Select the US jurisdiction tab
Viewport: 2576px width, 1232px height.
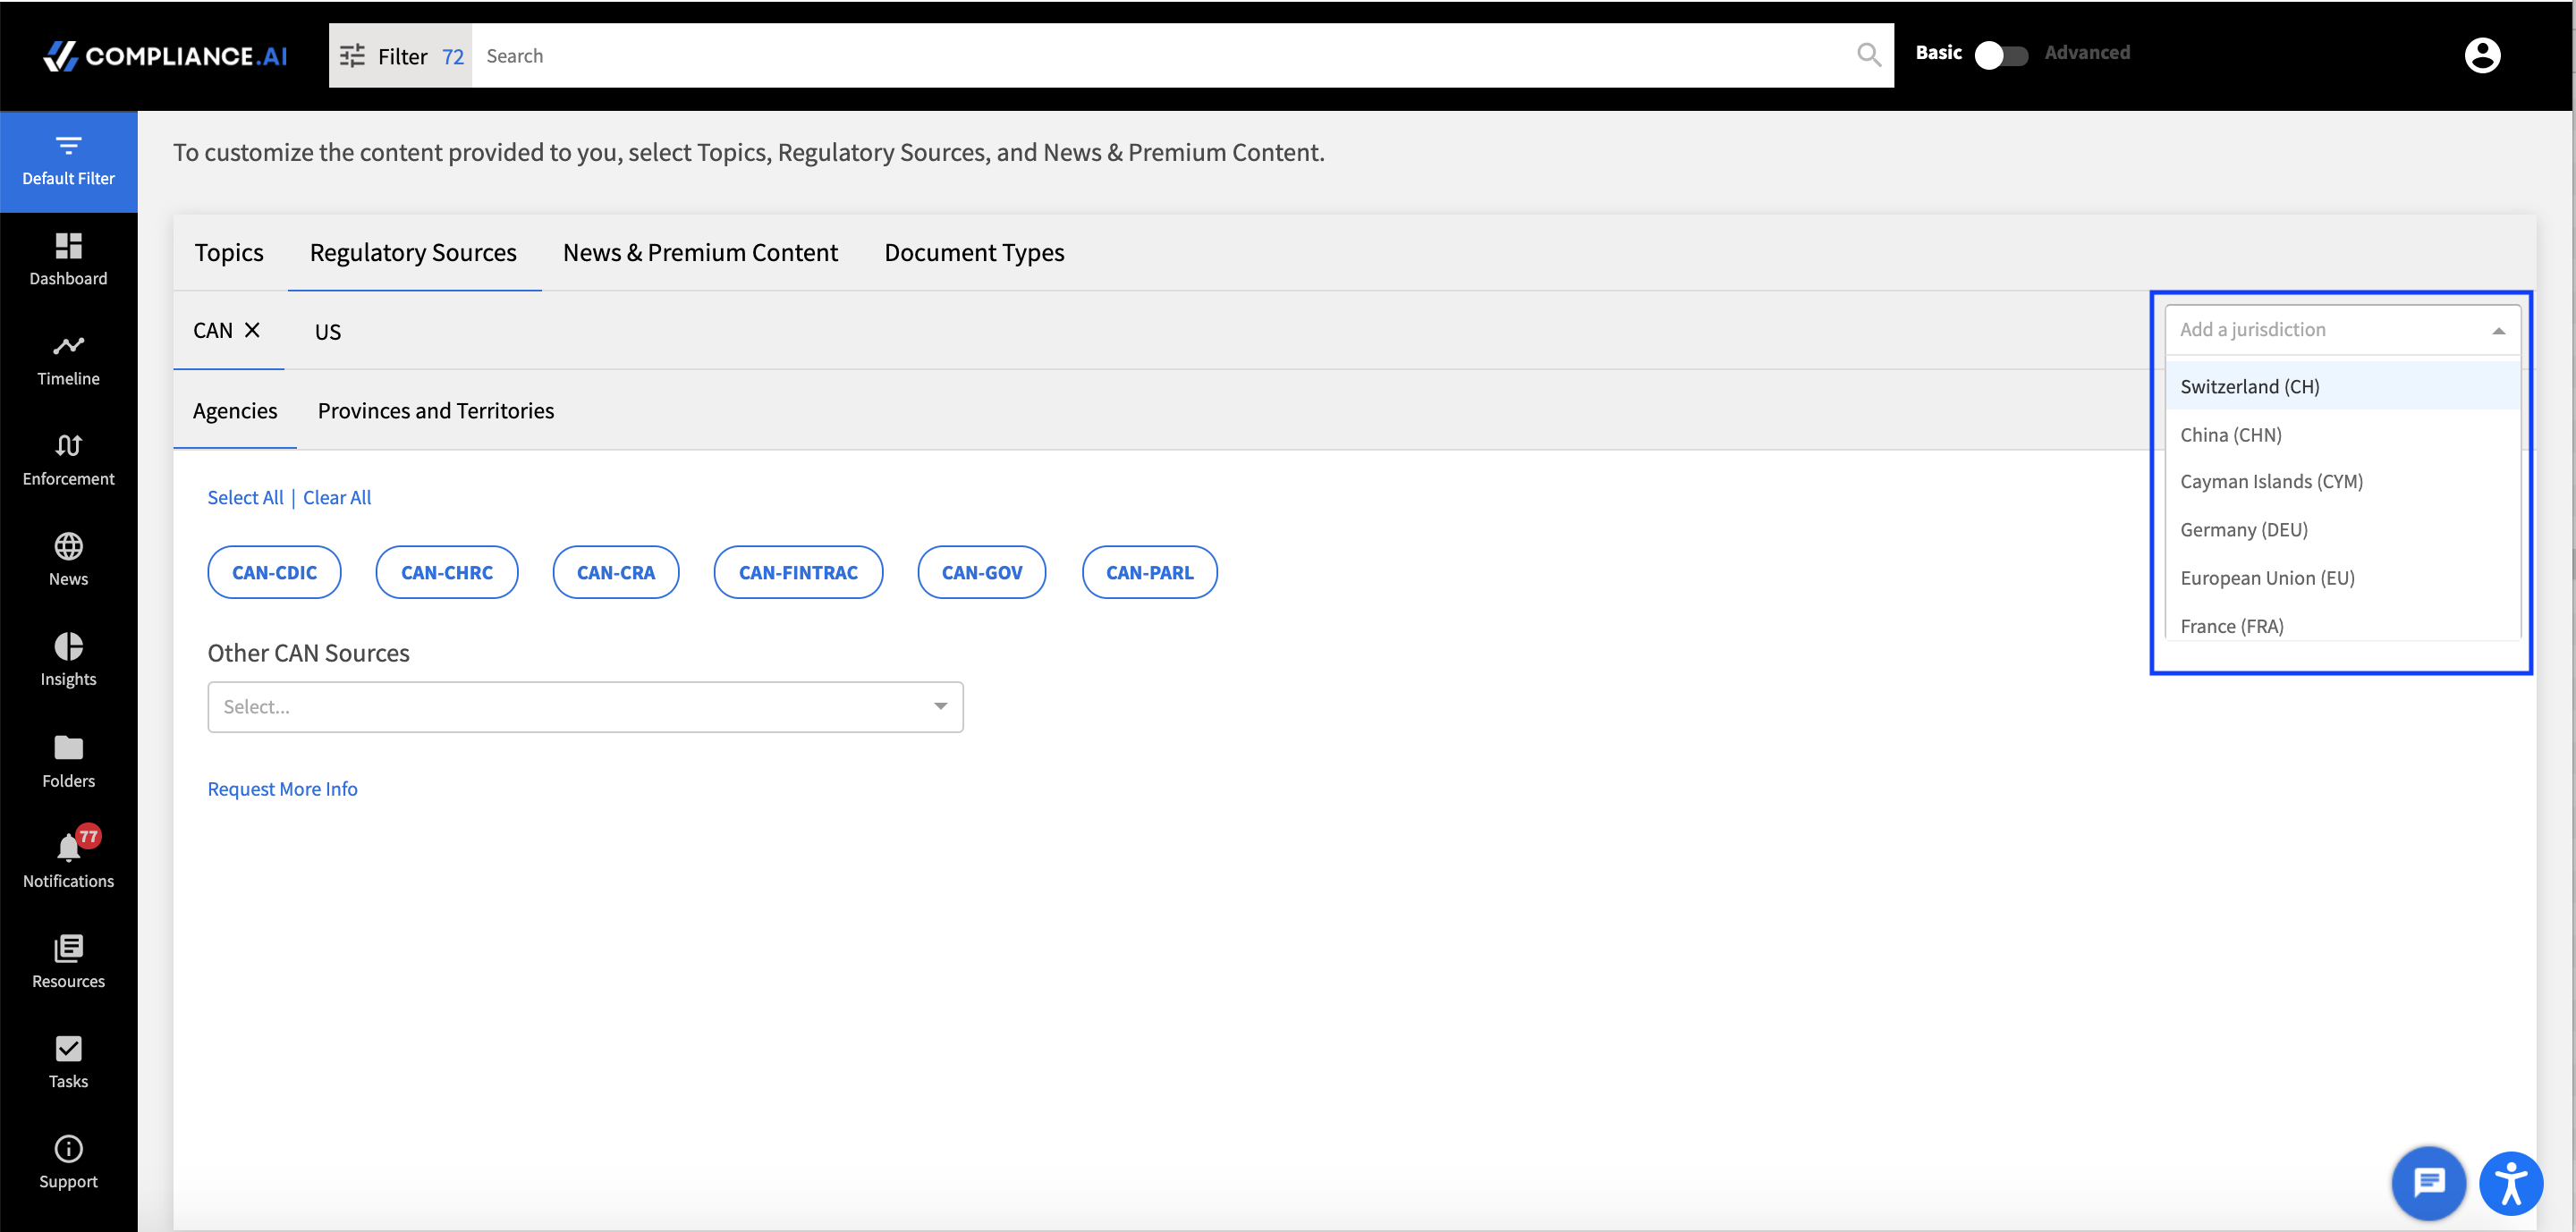coord(327,331)
